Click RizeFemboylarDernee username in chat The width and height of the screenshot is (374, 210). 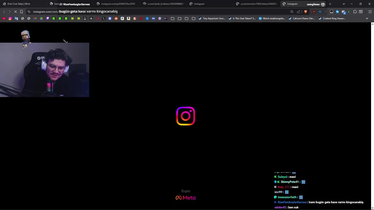(x=292, y=202)
